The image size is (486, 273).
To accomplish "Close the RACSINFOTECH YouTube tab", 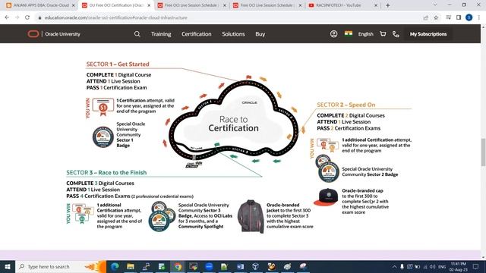I will click(376, 5).
